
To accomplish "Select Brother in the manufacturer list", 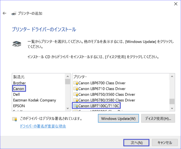I will pyautogui.click(x=20, y=83).
